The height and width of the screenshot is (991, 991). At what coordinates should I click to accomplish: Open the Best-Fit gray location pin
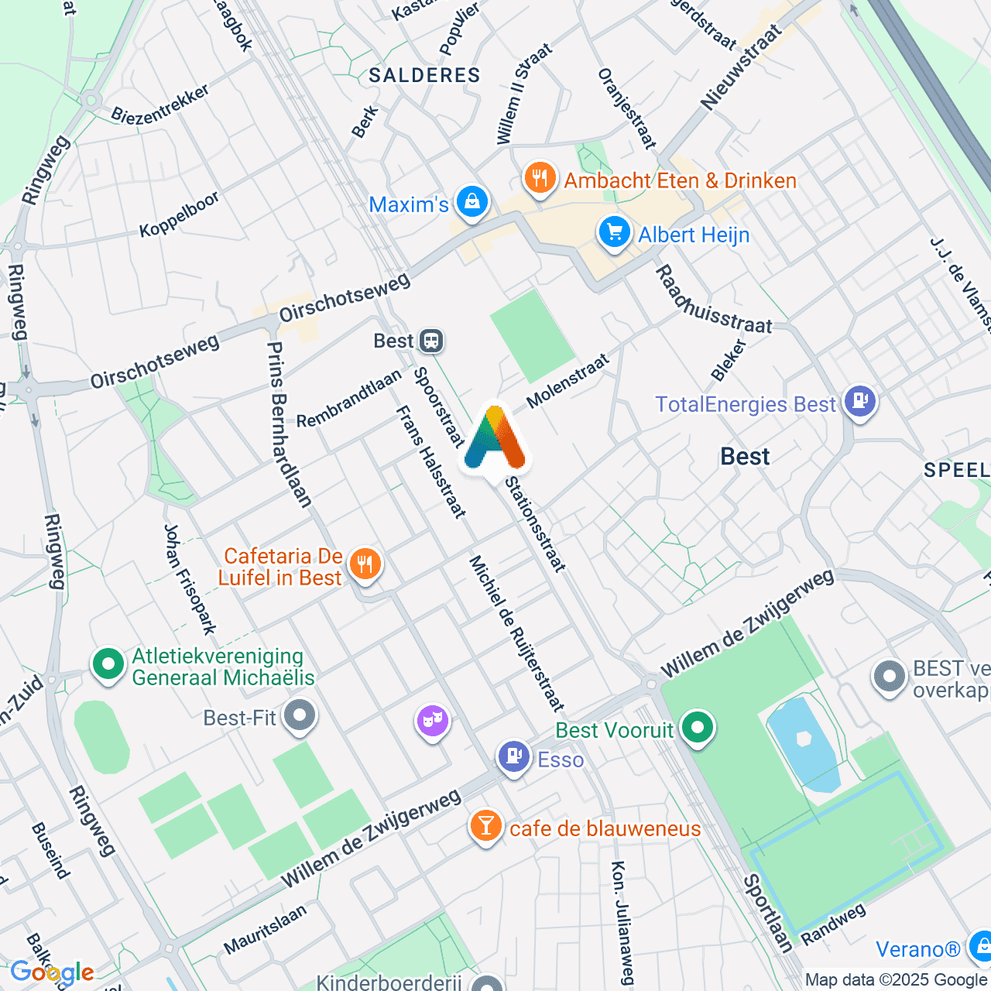pos(299,716)
